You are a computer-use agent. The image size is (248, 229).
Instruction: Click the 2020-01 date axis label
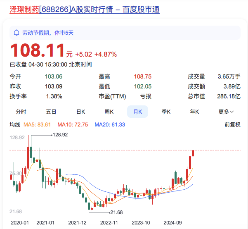(x=20, y=223)
